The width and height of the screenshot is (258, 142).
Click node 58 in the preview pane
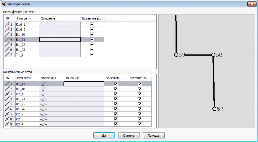click(x=213, y=55)
